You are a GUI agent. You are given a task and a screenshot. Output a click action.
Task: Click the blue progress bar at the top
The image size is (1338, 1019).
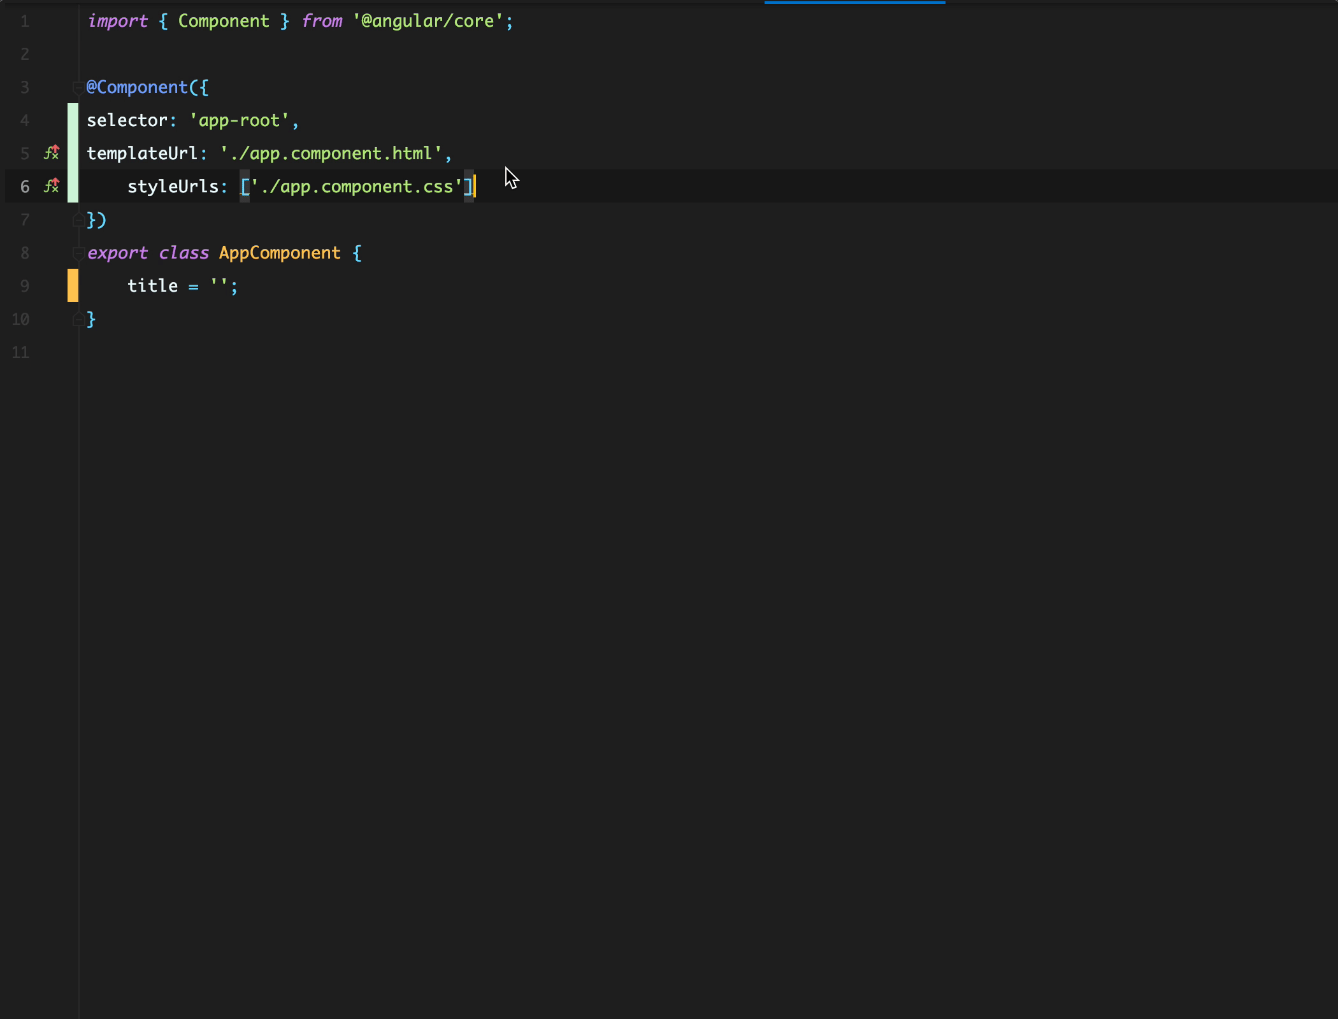click(854, 3)
